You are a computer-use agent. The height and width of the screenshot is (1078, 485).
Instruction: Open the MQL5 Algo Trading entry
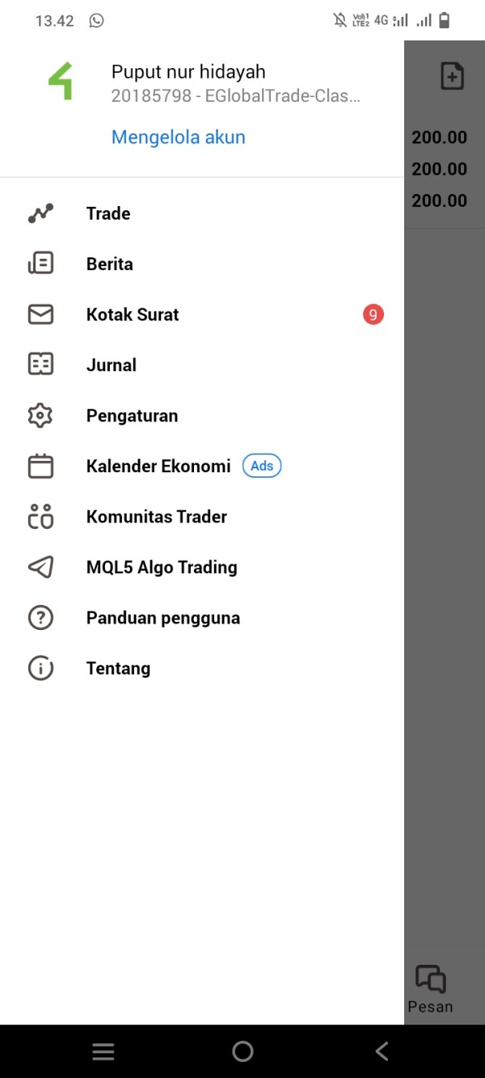202,567
